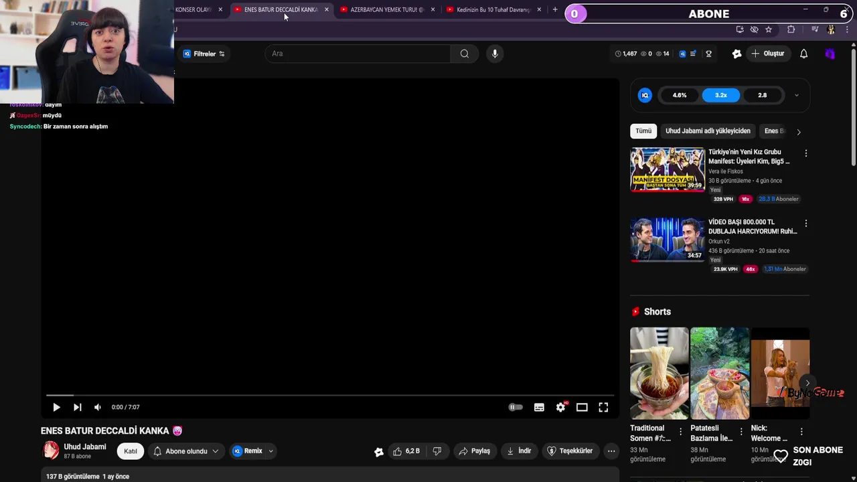Open the Uhud Jabami channel name
Screen dimensions: 857x482
click(x=85, y=447)
